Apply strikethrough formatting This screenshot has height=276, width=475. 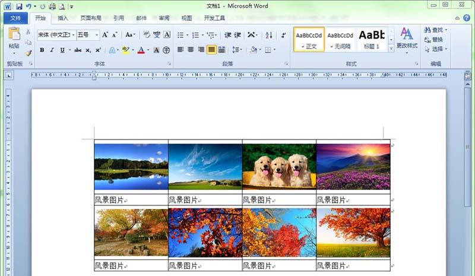(x=77, y=50)
